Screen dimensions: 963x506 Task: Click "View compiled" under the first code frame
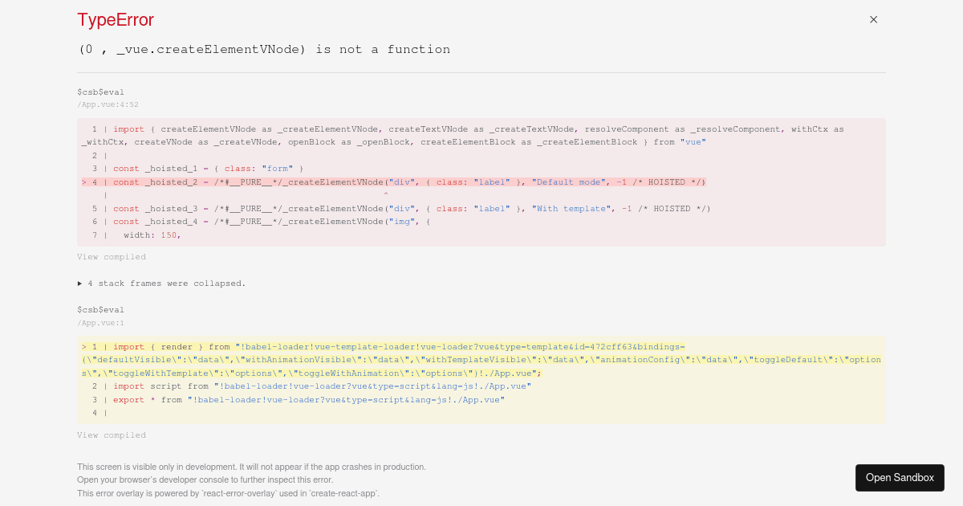pyautogui.click(x=112, y=256)
